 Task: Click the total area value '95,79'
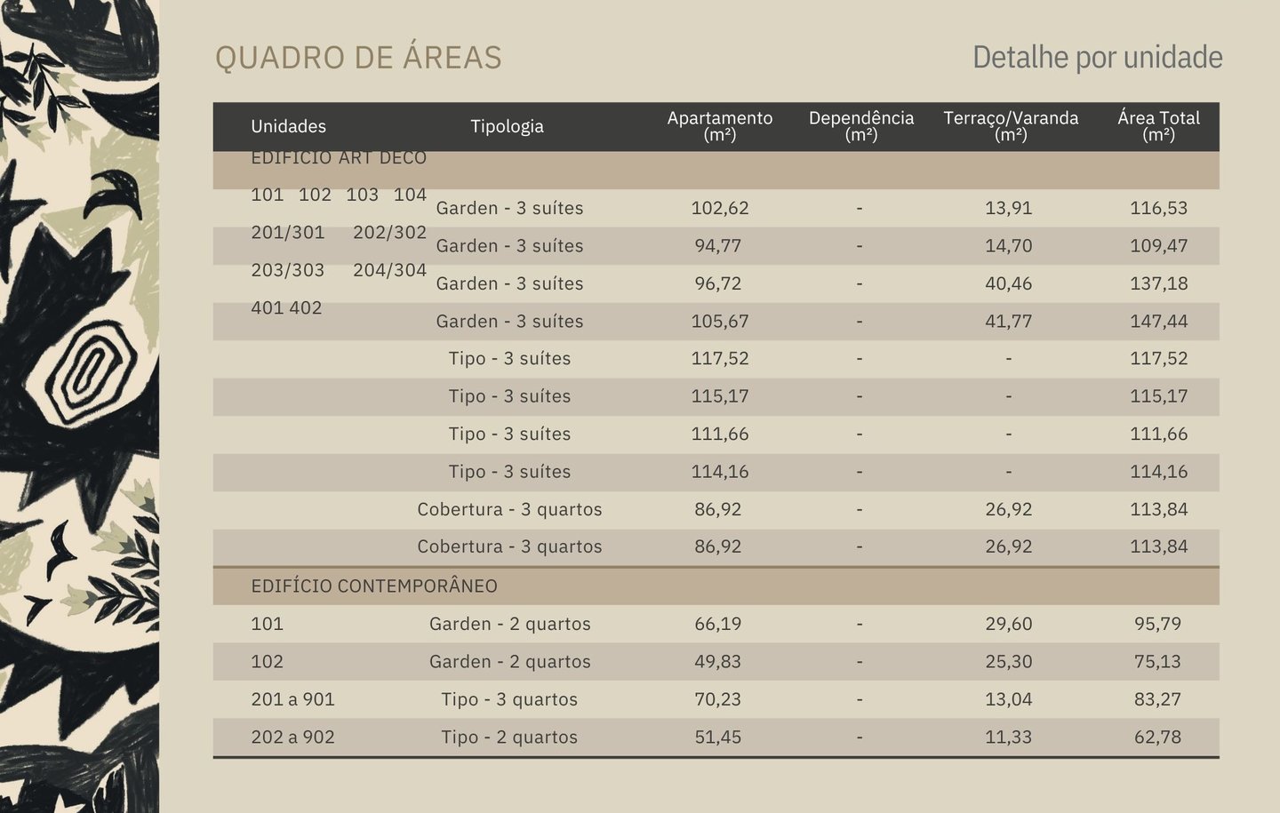1158,624
